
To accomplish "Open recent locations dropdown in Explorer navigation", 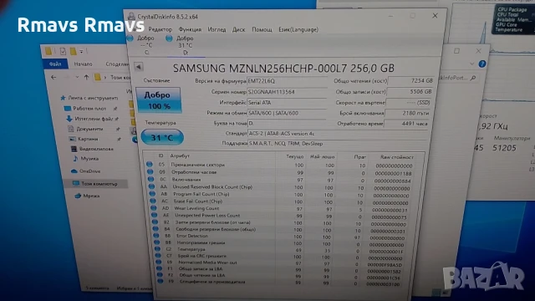I will (x=77, y=78).
